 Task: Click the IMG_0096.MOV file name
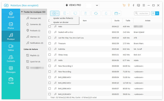(x=65, y=88)
